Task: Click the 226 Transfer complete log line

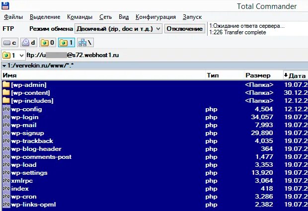Action: point(237,32)
